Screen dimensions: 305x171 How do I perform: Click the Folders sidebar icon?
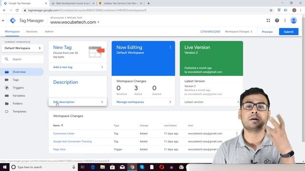pyautogui.click(x=7, y=104)
